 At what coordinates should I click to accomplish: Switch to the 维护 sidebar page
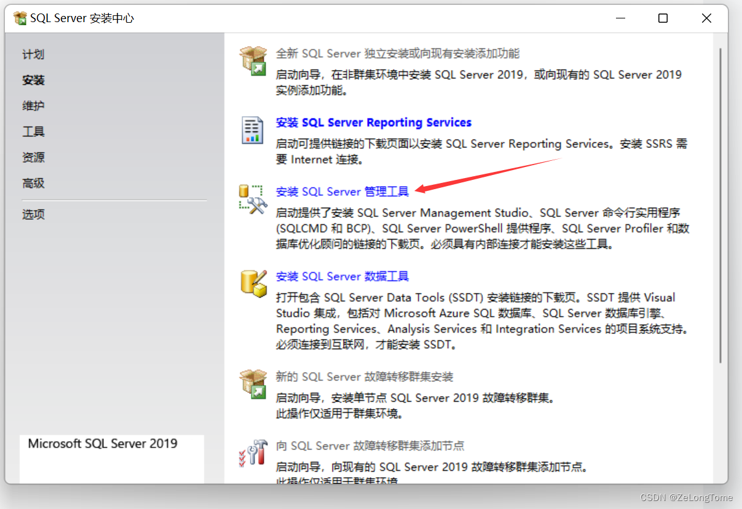tap(33, 106)
